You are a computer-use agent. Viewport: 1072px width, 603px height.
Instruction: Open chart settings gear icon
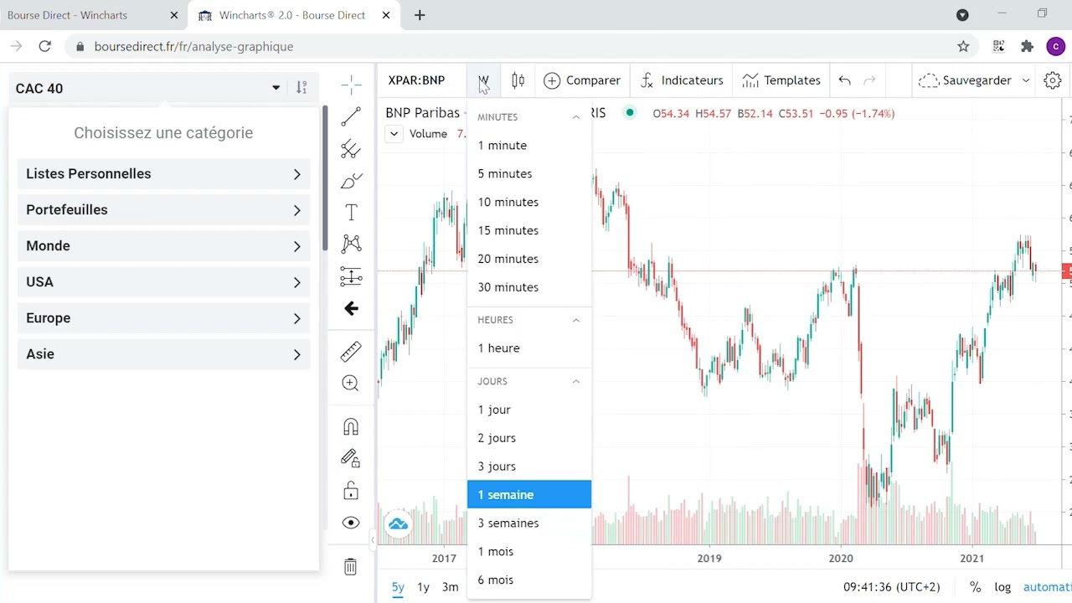point(1053,80)
